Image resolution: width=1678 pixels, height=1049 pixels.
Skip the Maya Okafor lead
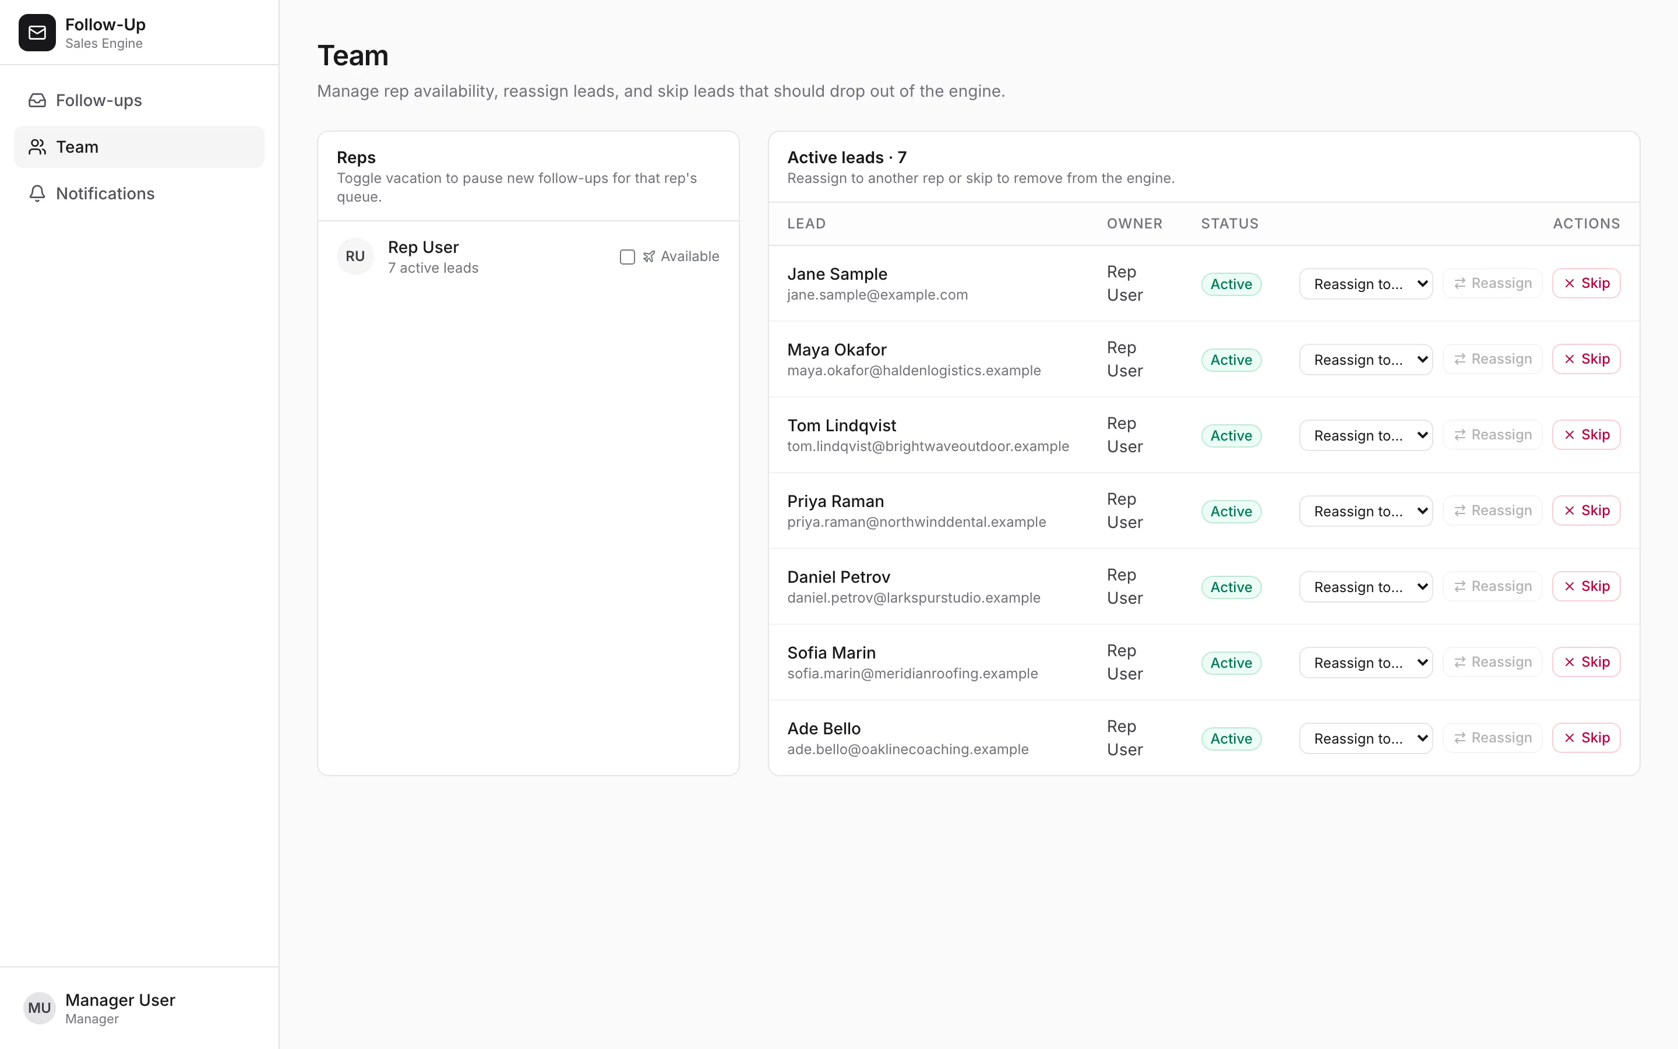[x=1586, y=358]
